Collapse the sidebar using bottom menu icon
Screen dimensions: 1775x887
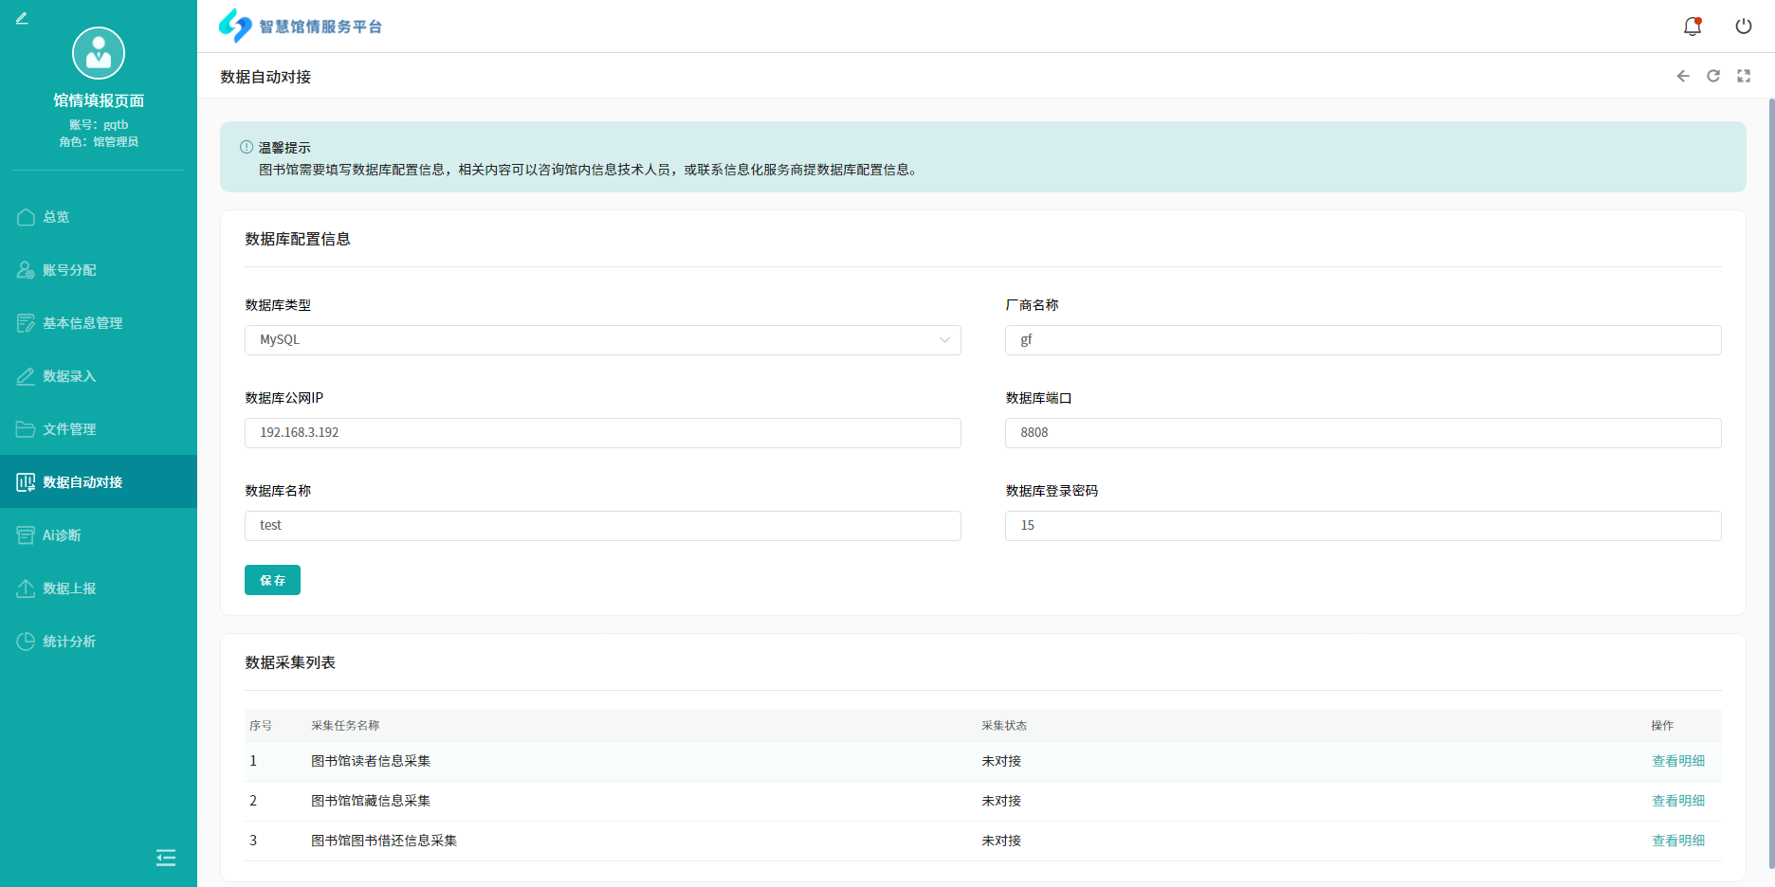click(x=166, y=858)
